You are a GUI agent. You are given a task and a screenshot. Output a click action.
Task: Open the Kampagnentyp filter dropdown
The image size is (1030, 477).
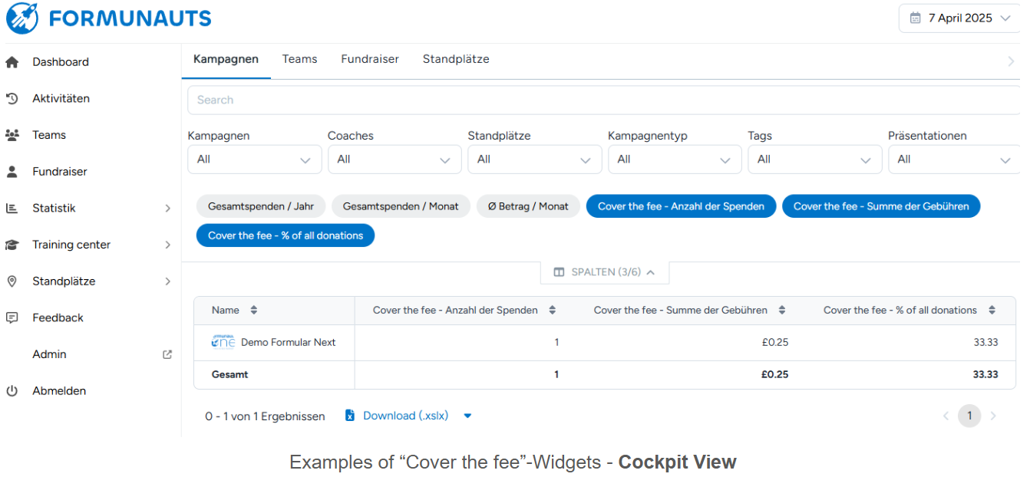pos(674,160)
